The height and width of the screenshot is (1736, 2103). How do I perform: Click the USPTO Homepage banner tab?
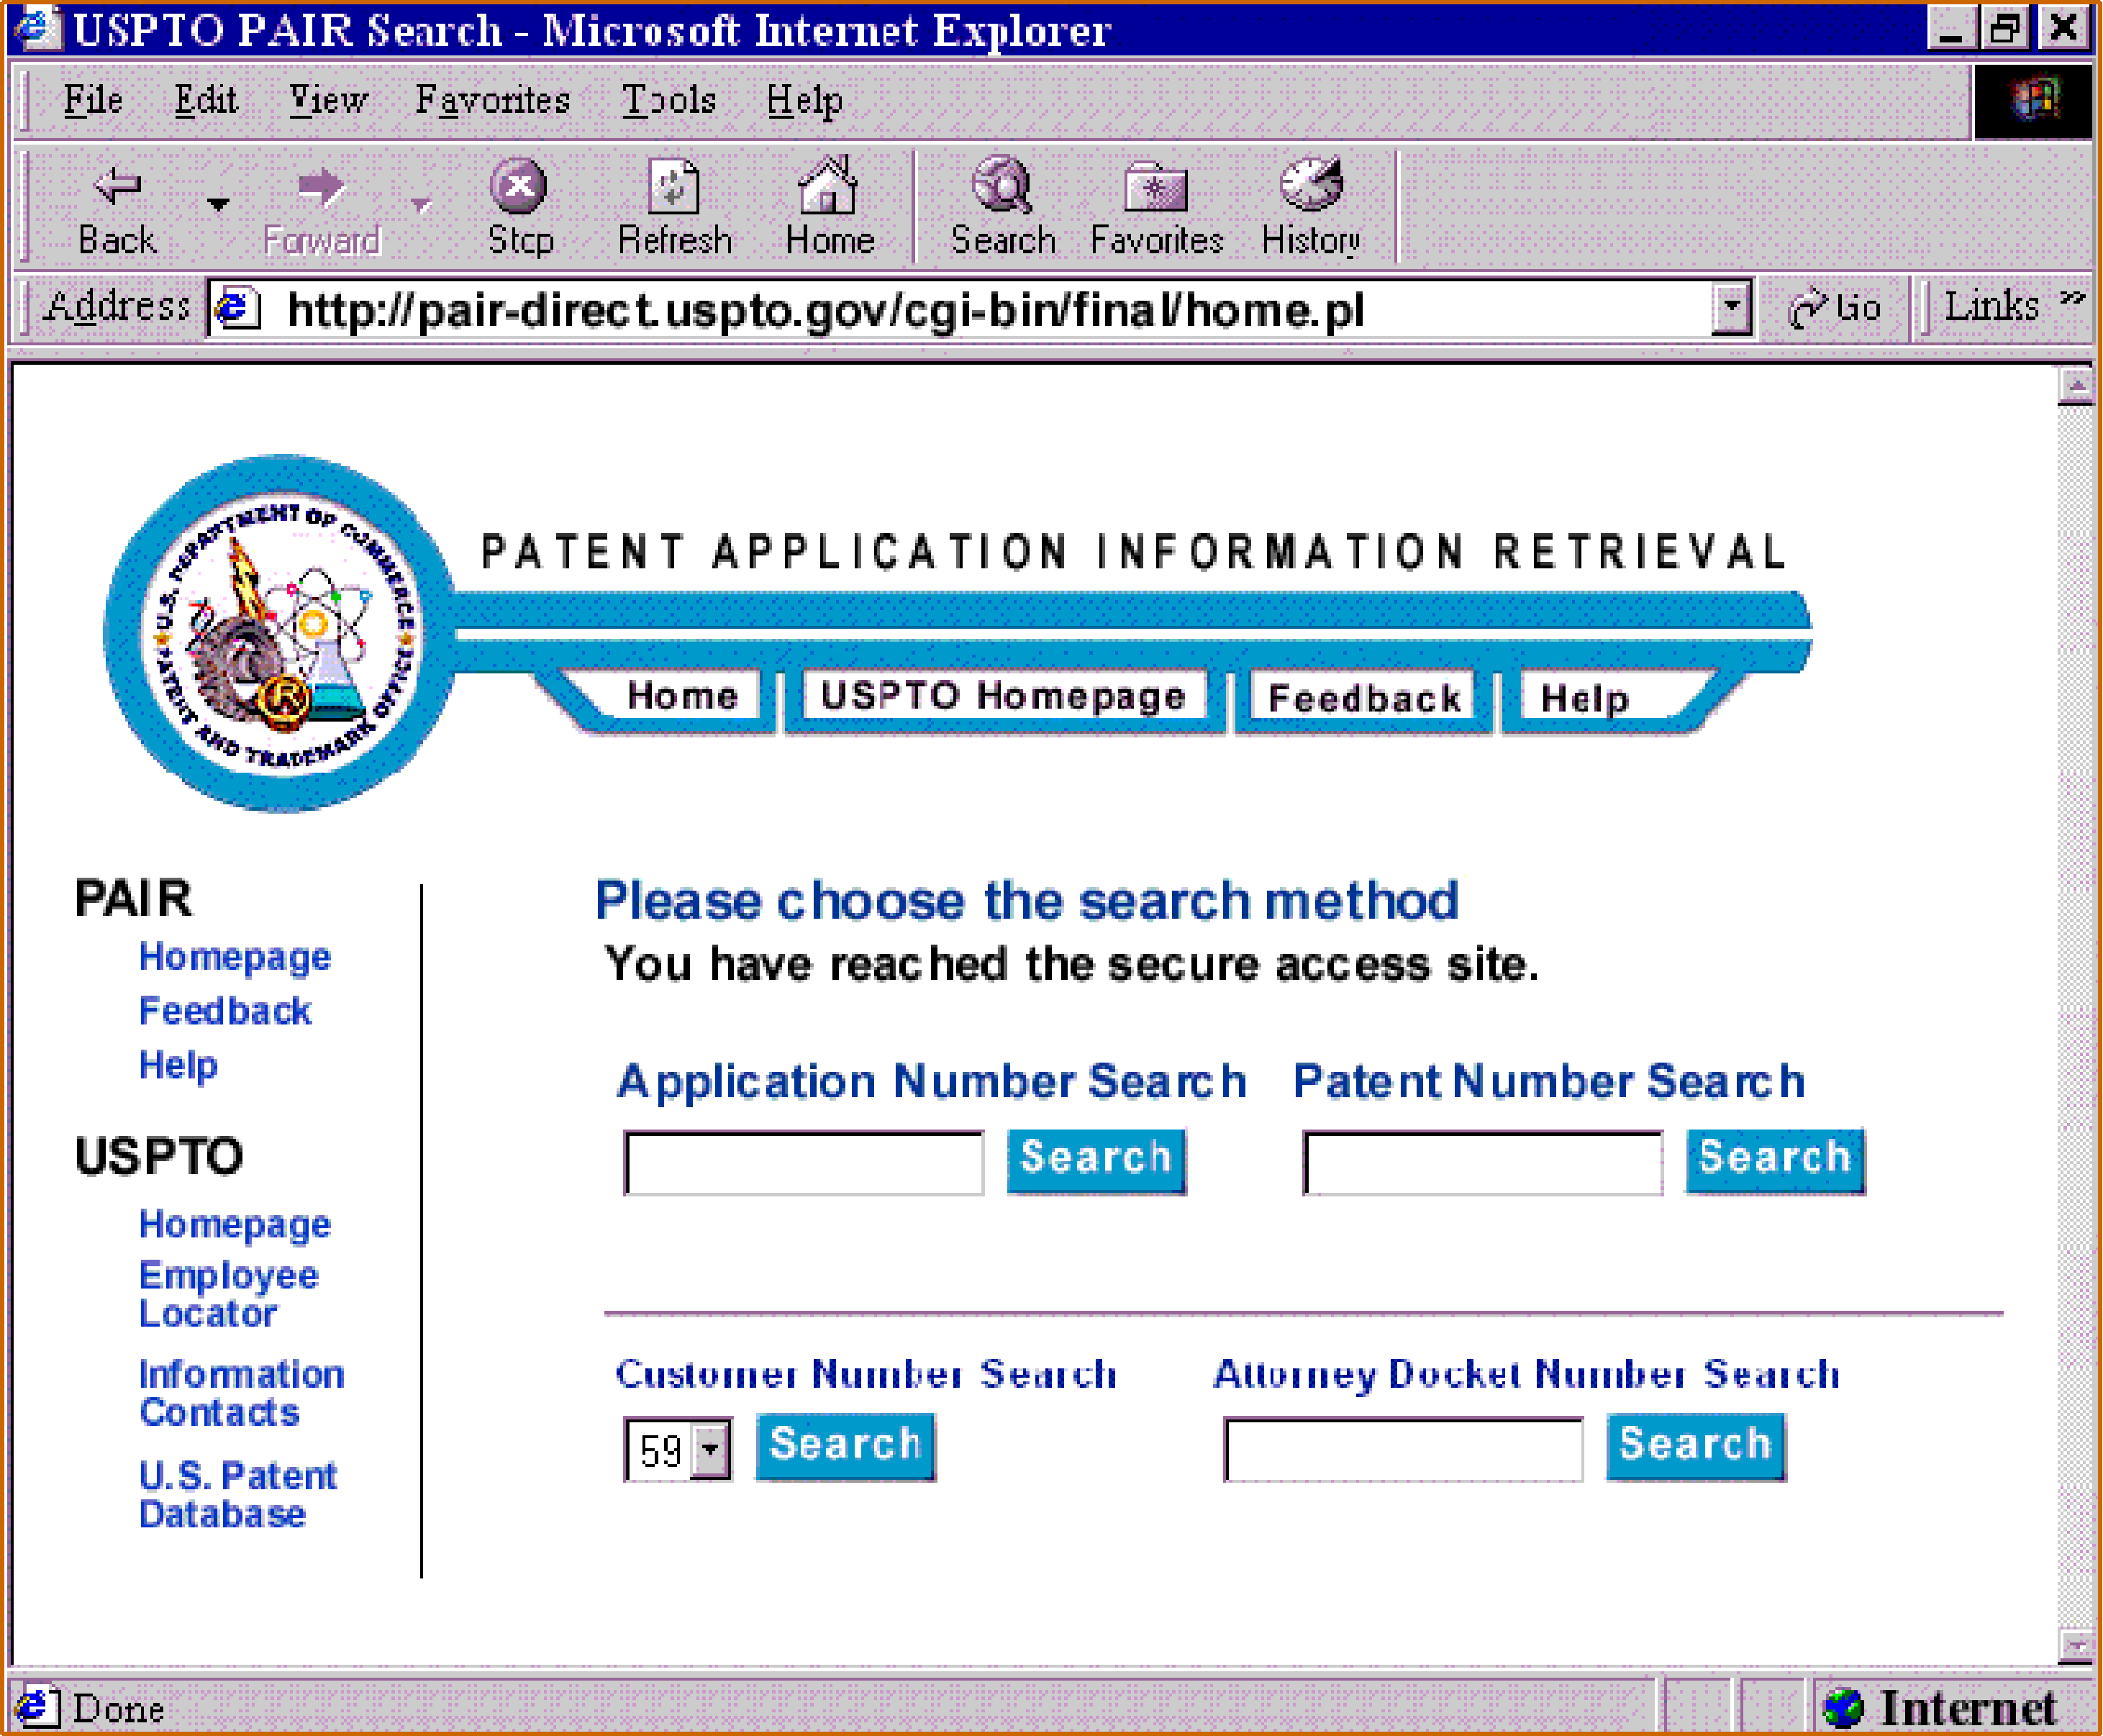[1003, 697]
